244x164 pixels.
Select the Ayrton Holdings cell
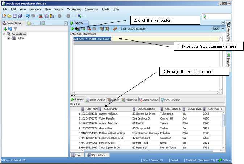pyautogui.click(x=115, y=114)
